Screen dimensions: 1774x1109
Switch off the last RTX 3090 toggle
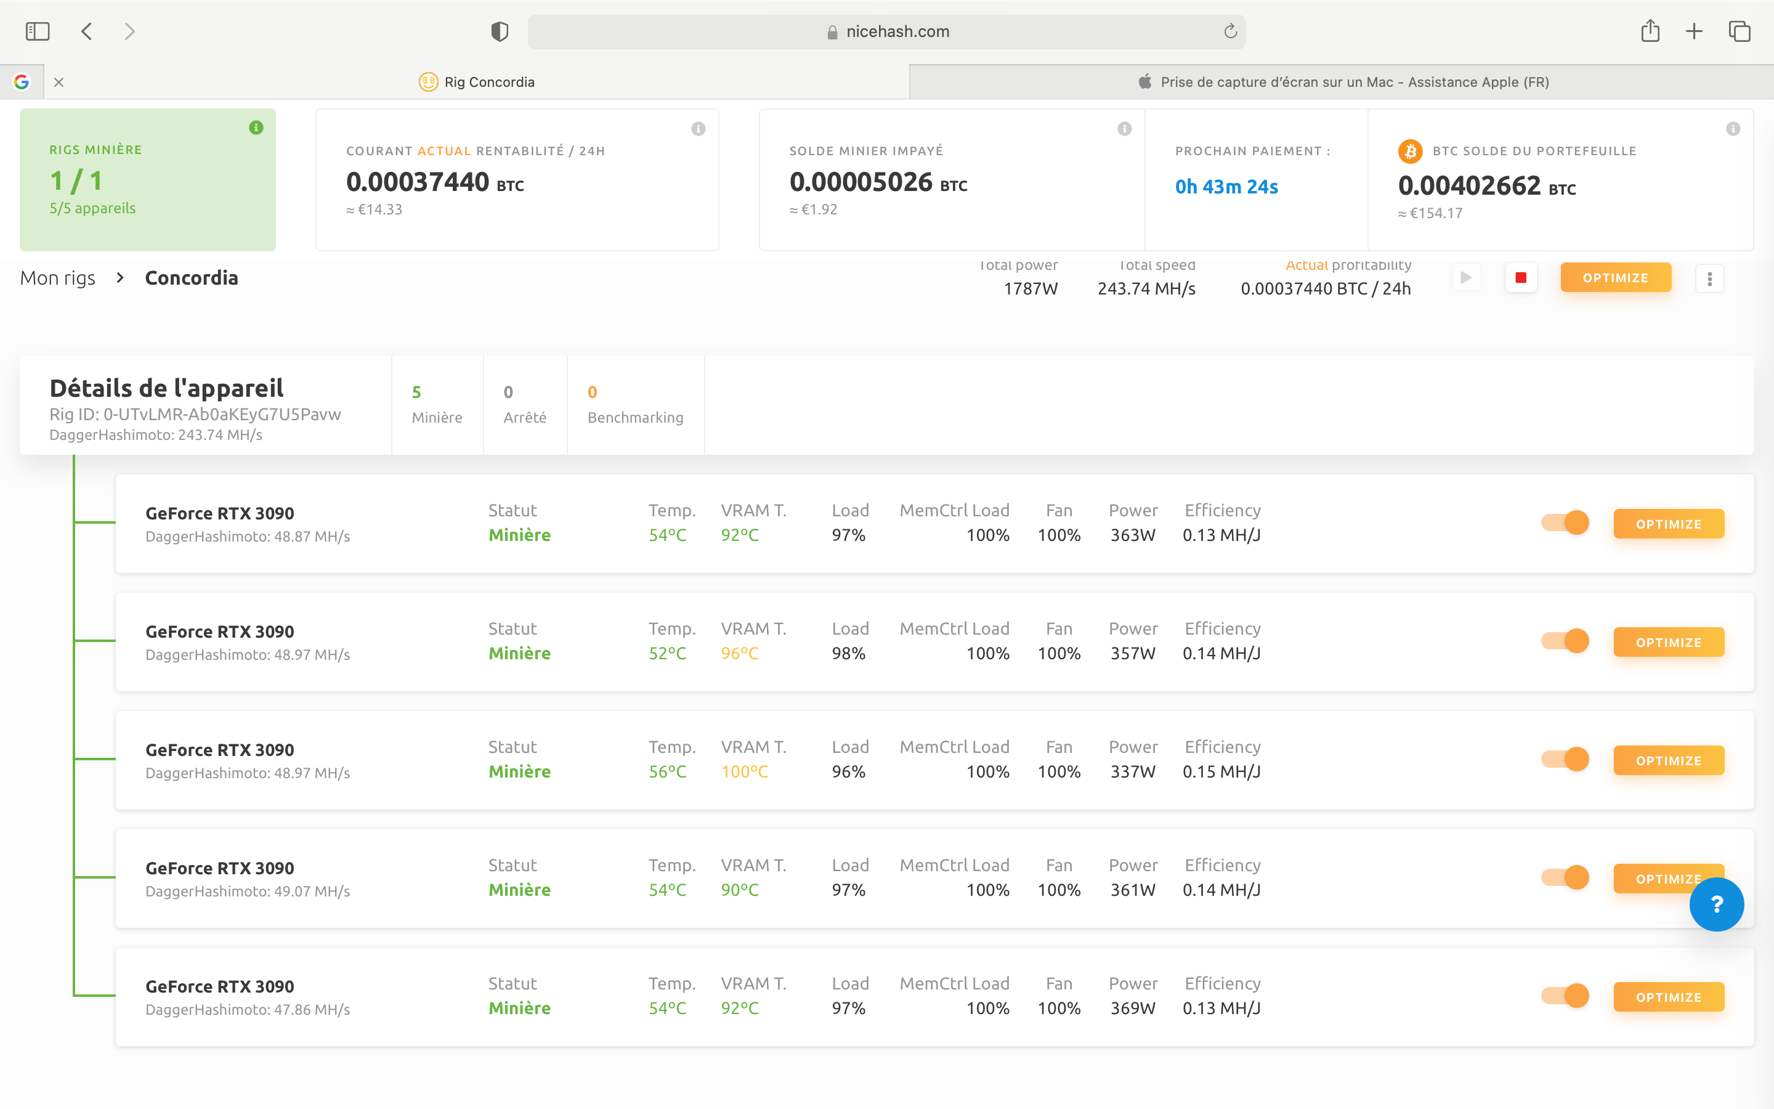click(x=1565, y=996)
